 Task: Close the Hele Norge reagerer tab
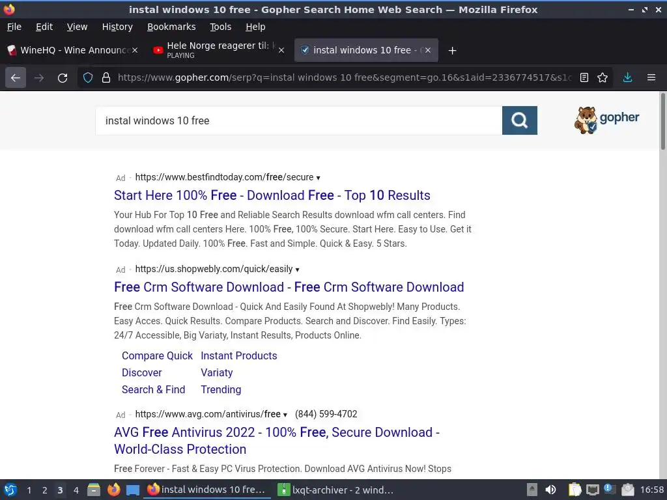[281, 50]
